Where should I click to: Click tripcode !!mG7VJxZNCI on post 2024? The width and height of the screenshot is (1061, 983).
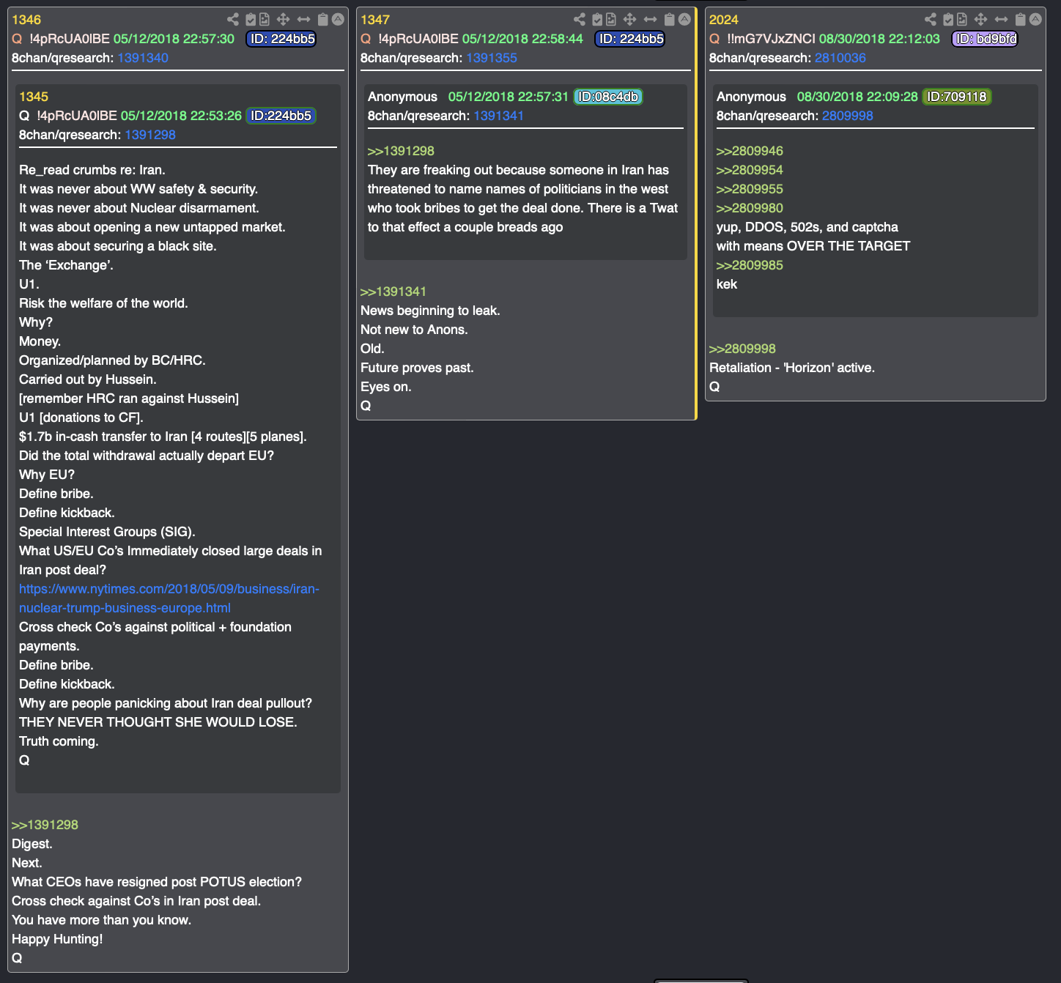coord(771,39)
